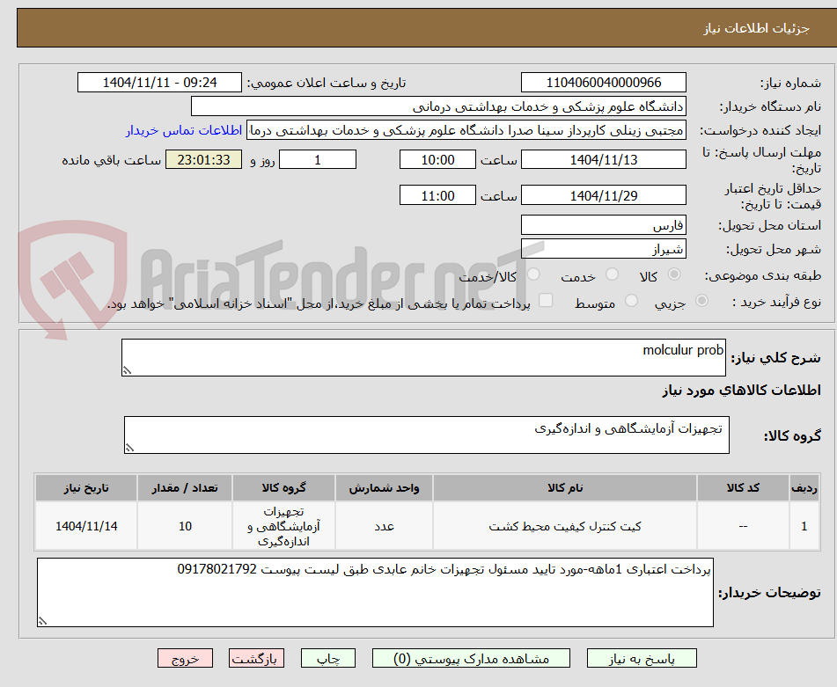Click the buyer organization name field
The image size is (837, 687).
coord(438,106)
